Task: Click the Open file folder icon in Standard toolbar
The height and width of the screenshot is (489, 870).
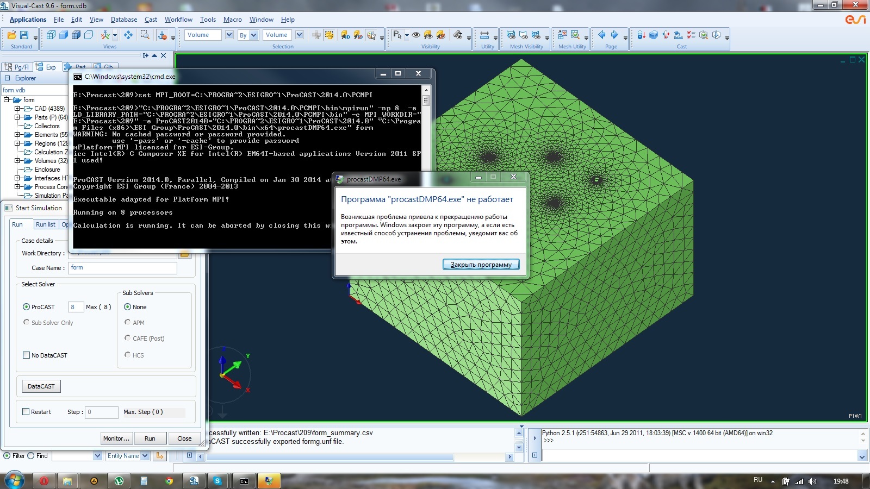Action: coord(11,35)
